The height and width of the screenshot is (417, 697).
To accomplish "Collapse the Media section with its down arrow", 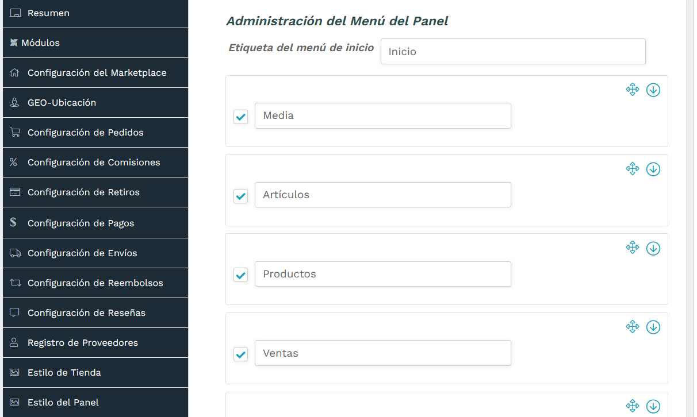I will click(x=653, y=90).
